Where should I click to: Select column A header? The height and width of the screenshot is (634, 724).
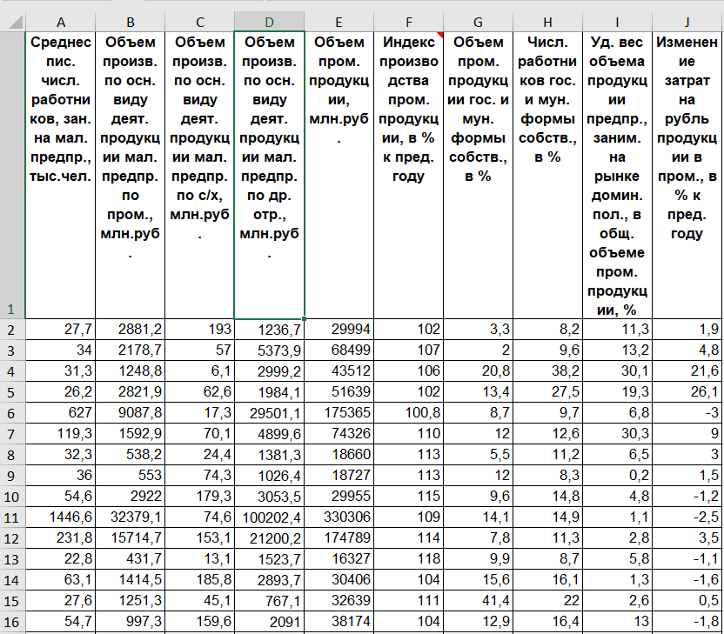click(x=61, y=22)
